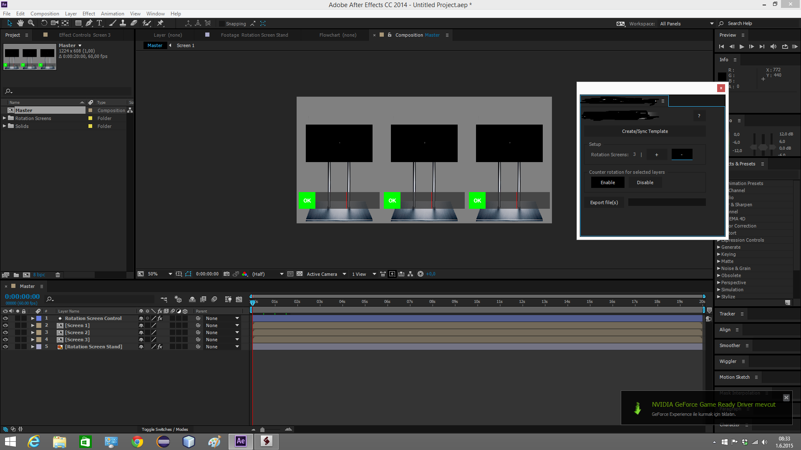Viewport: 801px width, 450px height.
Task: Select the Unified Camera tool
Action: point(55,23)
